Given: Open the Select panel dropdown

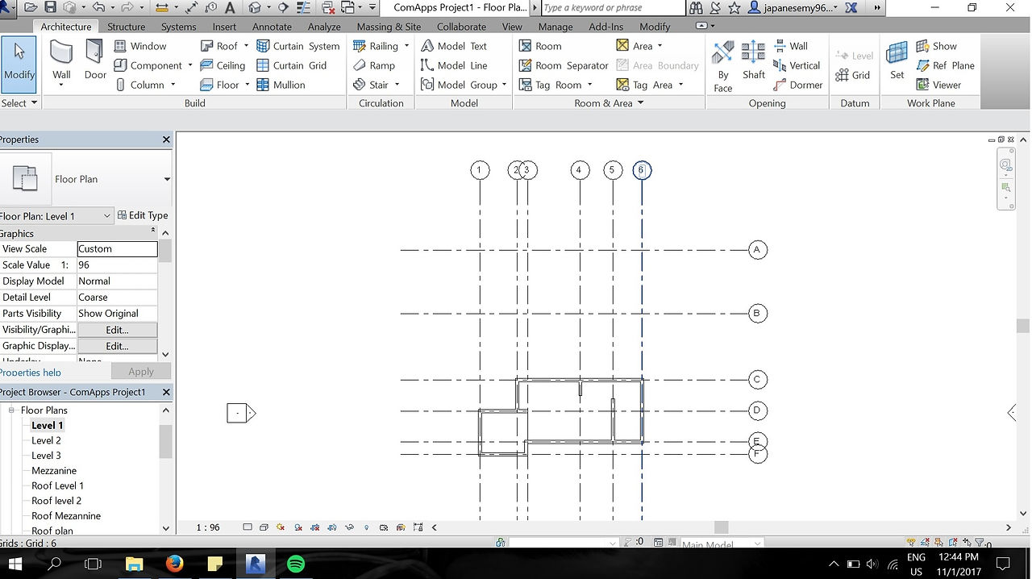Looking at the screenshot, I should [x=19, y=103].
